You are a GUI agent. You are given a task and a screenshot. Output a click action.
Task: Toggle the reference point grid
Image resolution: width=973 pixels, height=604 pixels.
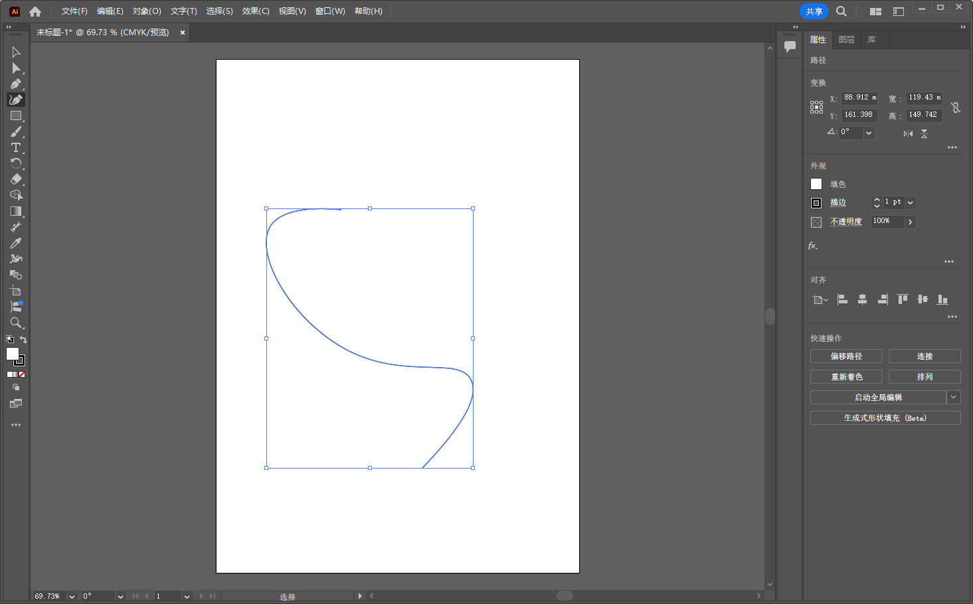click(816, 107)
